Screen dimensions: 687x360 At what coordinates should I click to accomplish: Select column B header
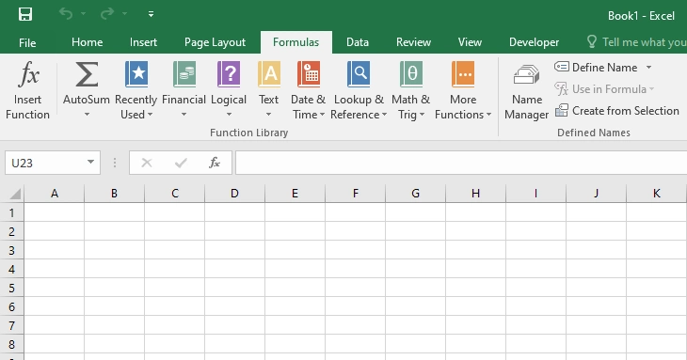point(115,194)
